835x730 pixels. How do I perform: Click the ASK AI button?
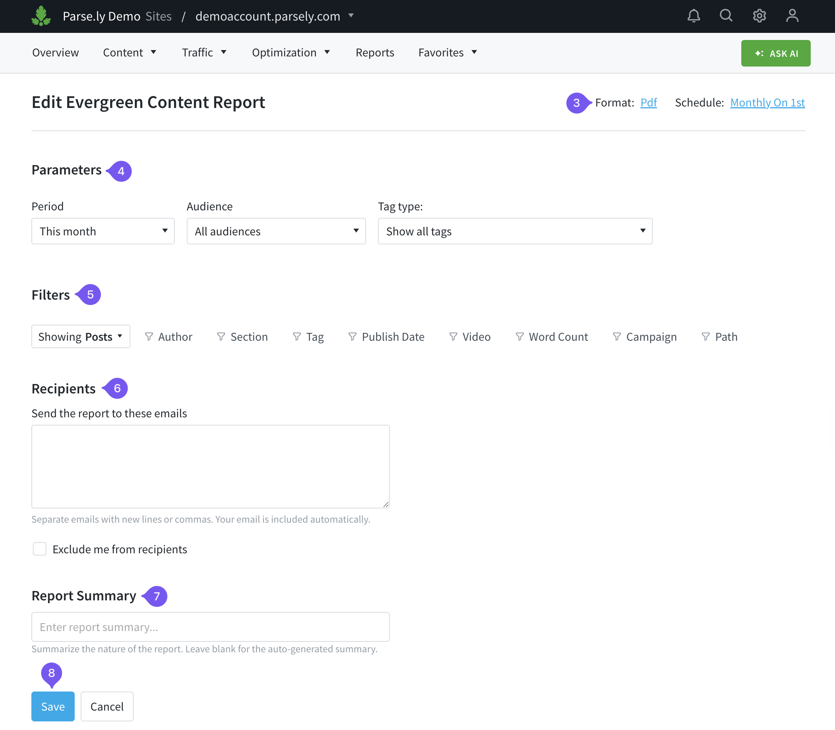[776, 53]
